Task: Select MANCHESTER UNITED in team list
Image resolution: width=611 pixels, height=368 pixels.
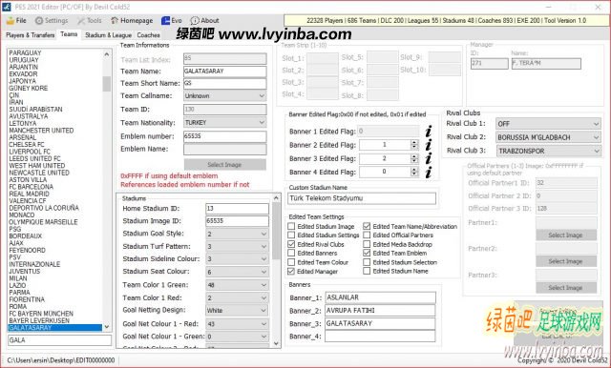Action: tap(41, 131)
